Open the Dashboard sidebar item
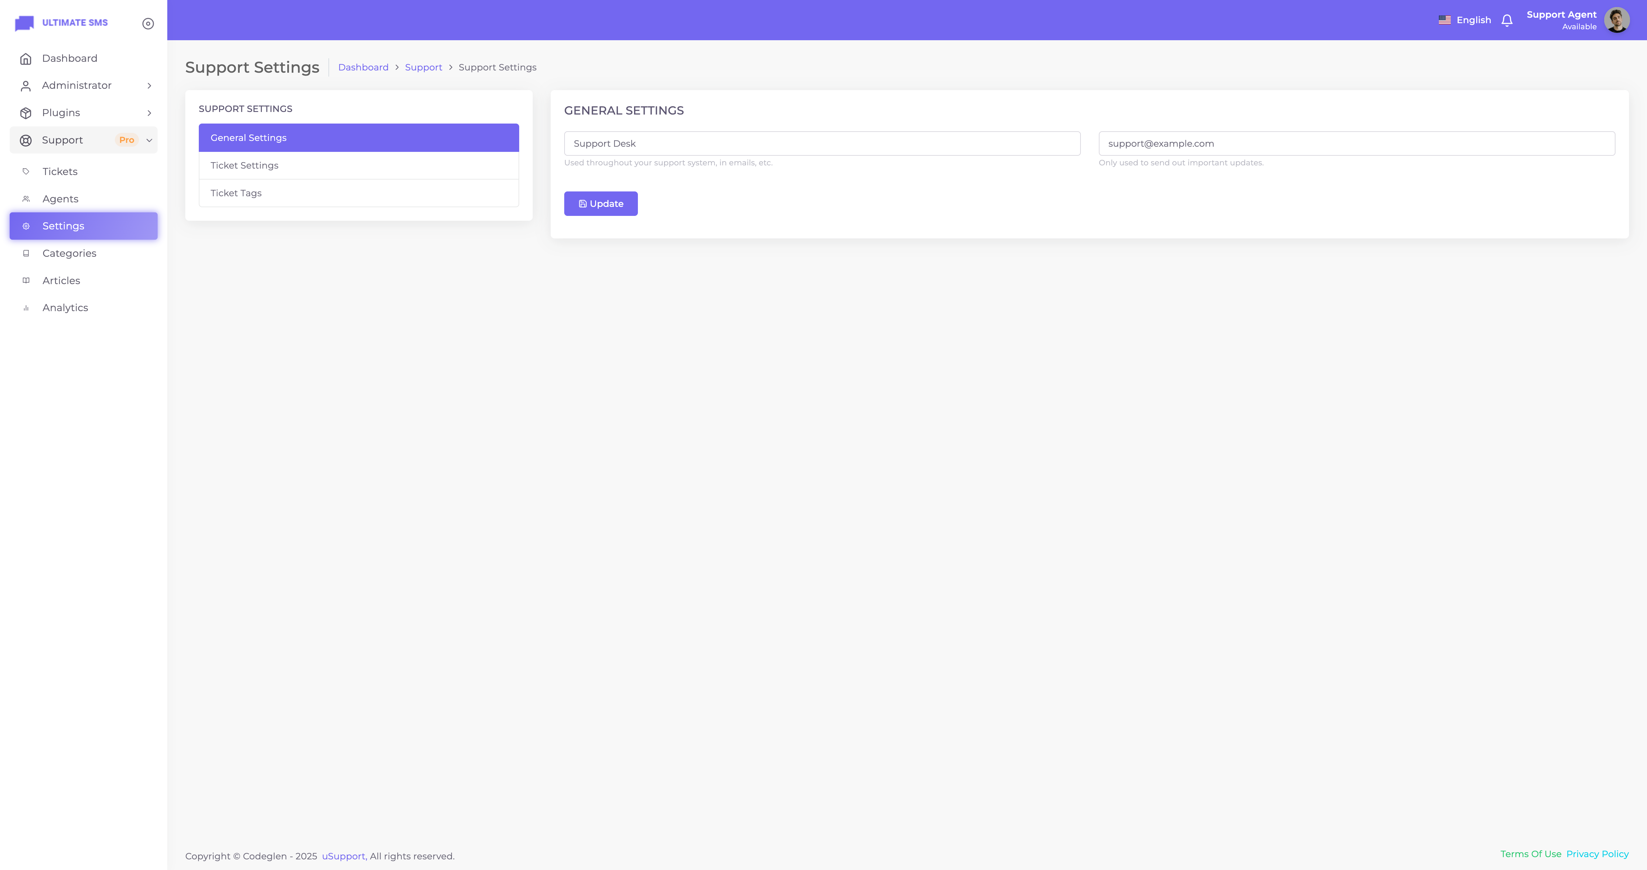The width and height of the screenshot is (1647, 870). [x=69, y=58]
